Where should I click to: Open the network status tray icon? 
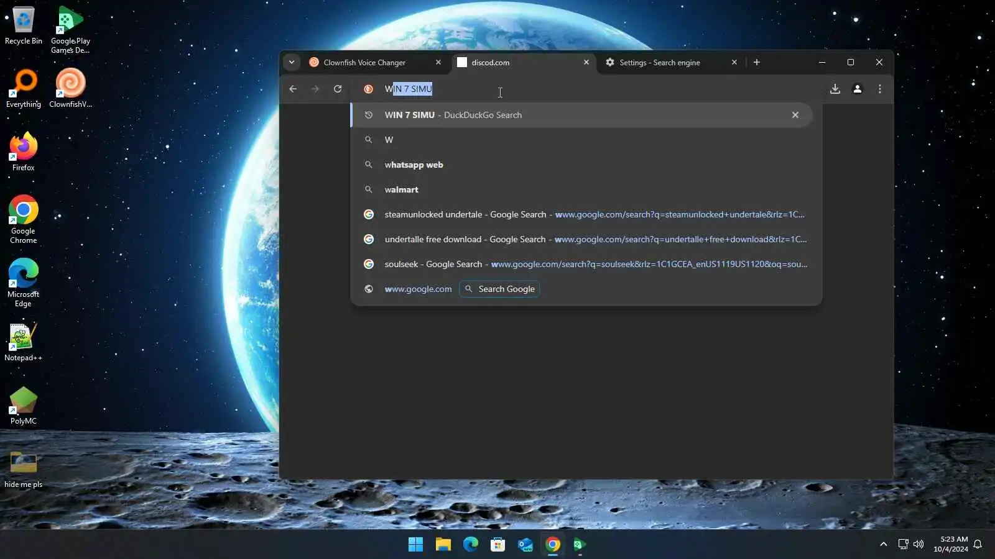click(903, 545)
